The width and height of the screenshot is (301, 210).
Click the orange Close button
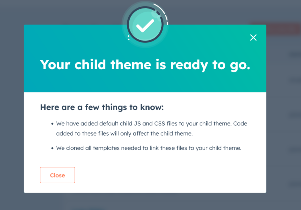click(58, 175)
